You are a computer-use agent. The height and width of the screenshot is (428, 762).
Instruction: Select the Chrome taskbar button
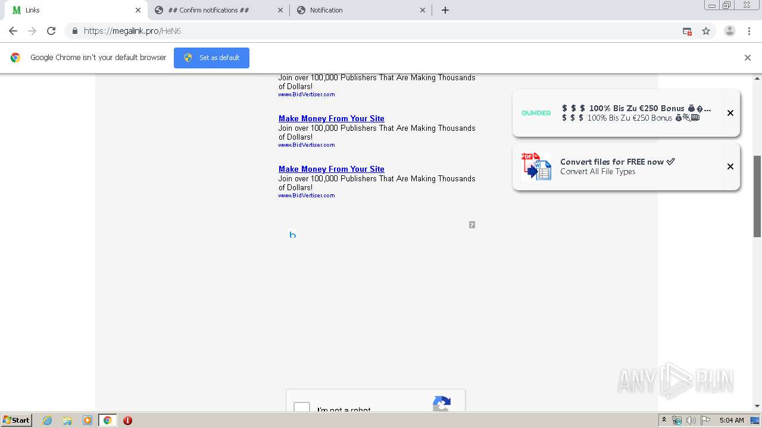click(108, 420)
